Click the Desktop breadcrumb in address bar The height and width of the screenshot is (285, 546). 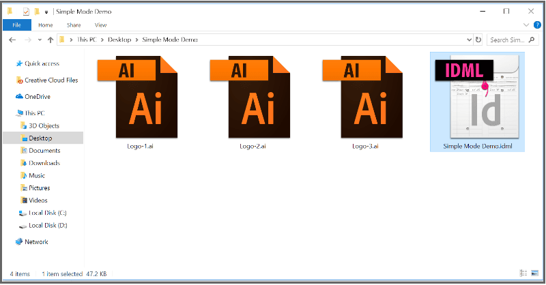click(119, 40)
